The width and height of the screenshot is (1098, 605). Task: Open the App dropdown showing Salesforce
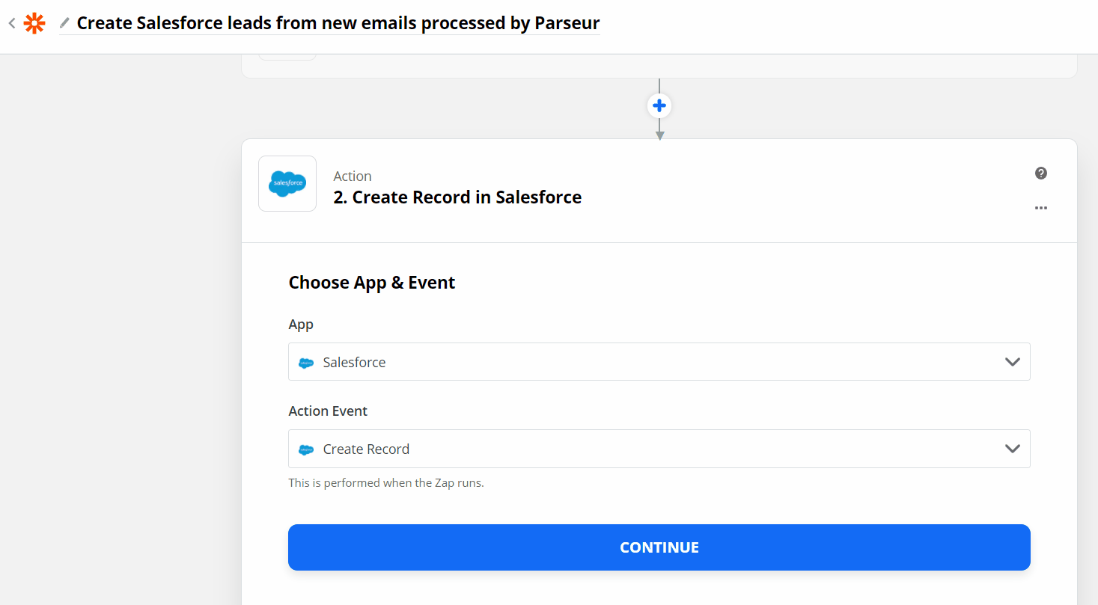tap(659, 362)
